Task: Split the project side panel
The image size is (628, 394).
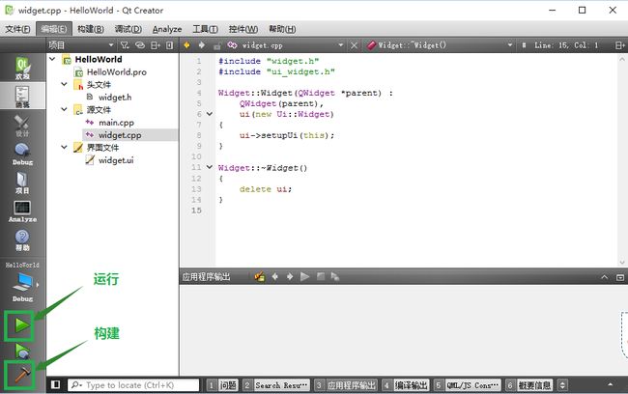Action: (x=155, y=45)
